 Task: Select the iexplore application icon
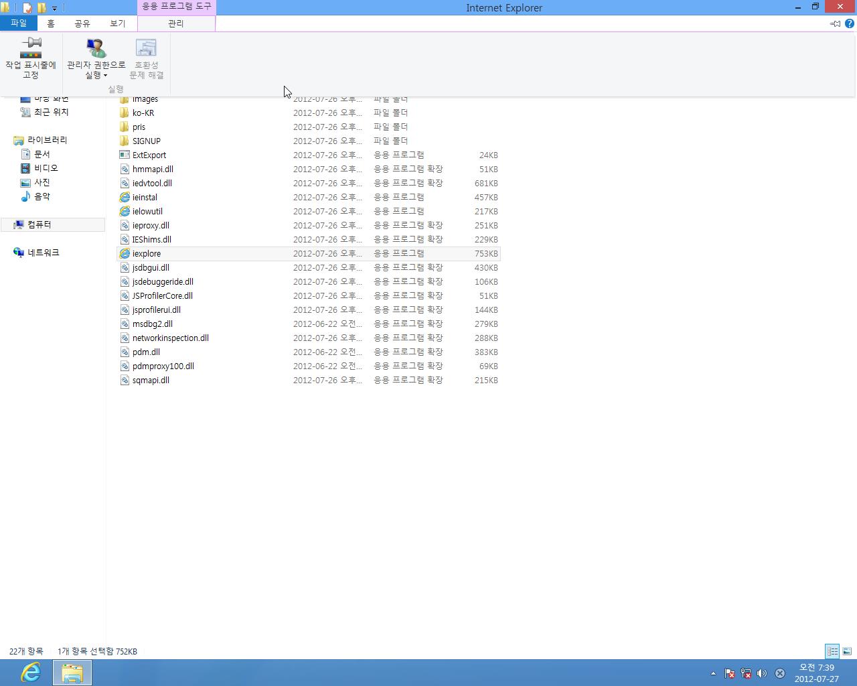(x=125, y=253)
